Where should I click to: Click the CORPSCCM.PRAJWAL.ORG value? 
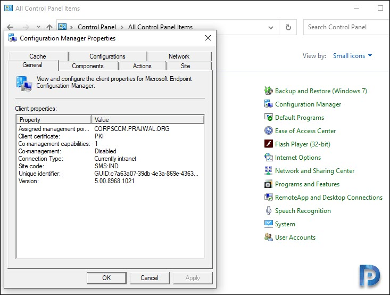[x=132, y=129]
